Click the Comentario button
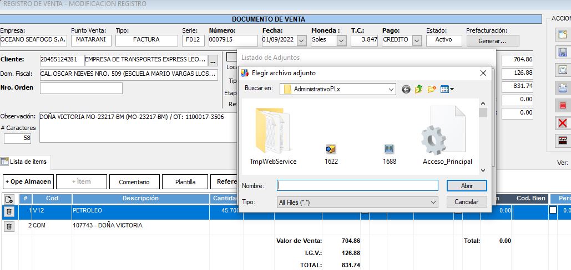Viewport: 571px width, 270px height. tap(134, 181)
